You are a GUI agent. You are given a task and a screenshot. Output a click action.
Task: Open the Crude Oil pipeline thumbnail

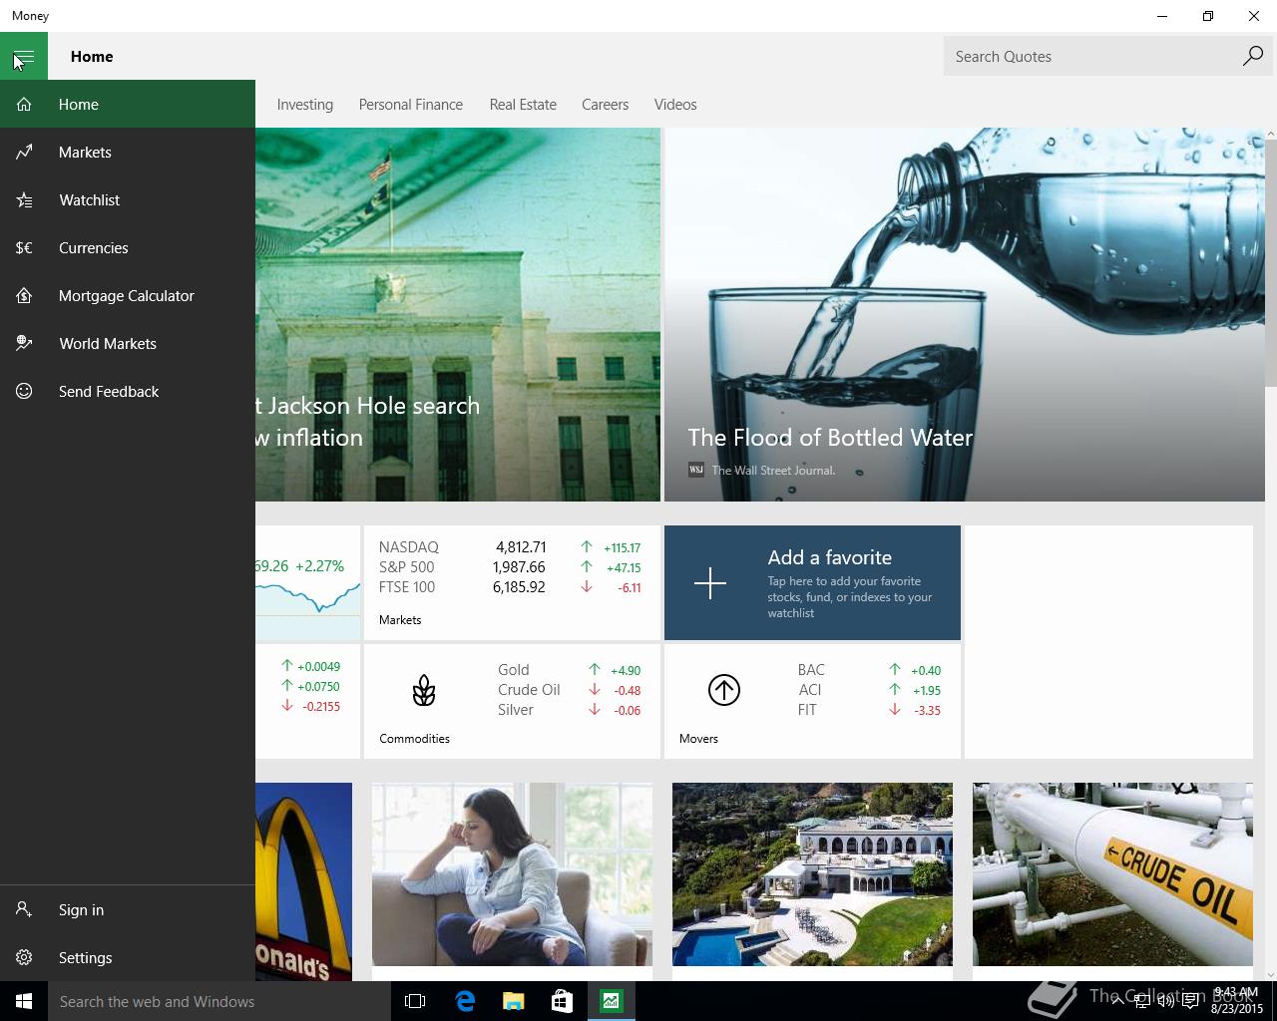click(1112, 874)
